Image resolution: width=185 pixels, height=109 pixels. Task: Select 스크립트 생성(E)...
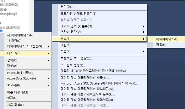coord(73,65)
